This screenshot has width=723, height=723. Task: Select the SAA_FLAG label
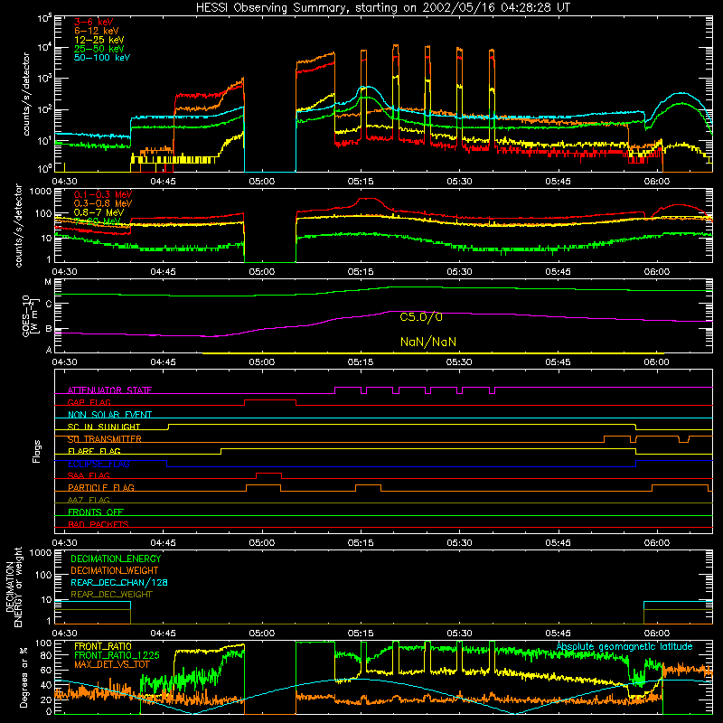point(89,476)
